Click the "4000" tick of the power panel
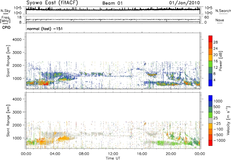Viewport: 231px width, 160px height. pos(17,40)
